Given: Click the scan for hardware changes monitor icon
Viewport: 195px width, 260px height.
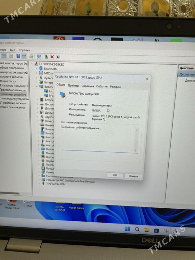Looking at the screenshot, I should click(x=39, y=57).
